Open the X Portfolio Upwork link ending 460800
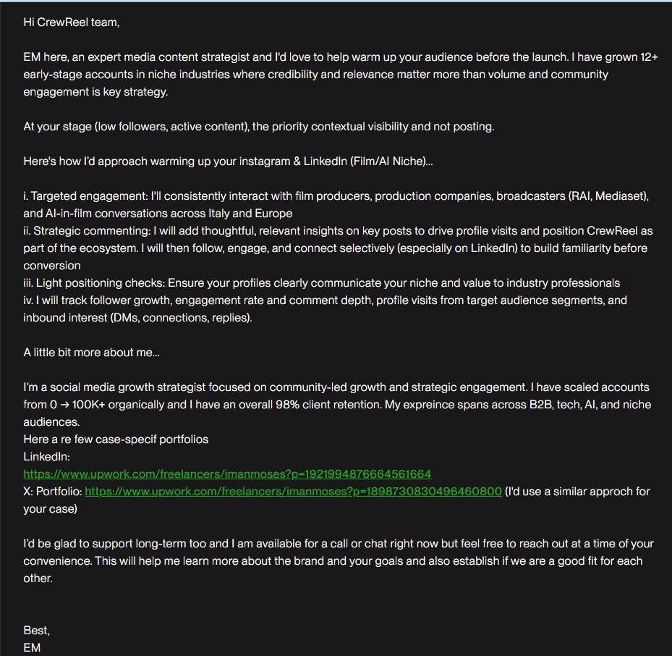Viewport: 672px width, 656px height. tap(293, 492)
